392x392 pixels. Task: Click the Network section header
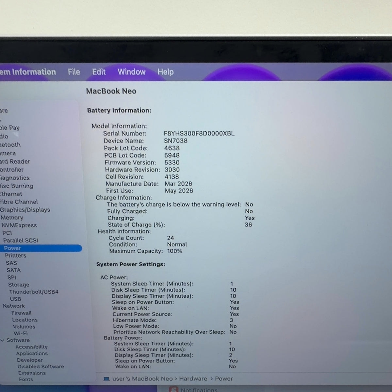pyautogui.click(x=13, y=306)
